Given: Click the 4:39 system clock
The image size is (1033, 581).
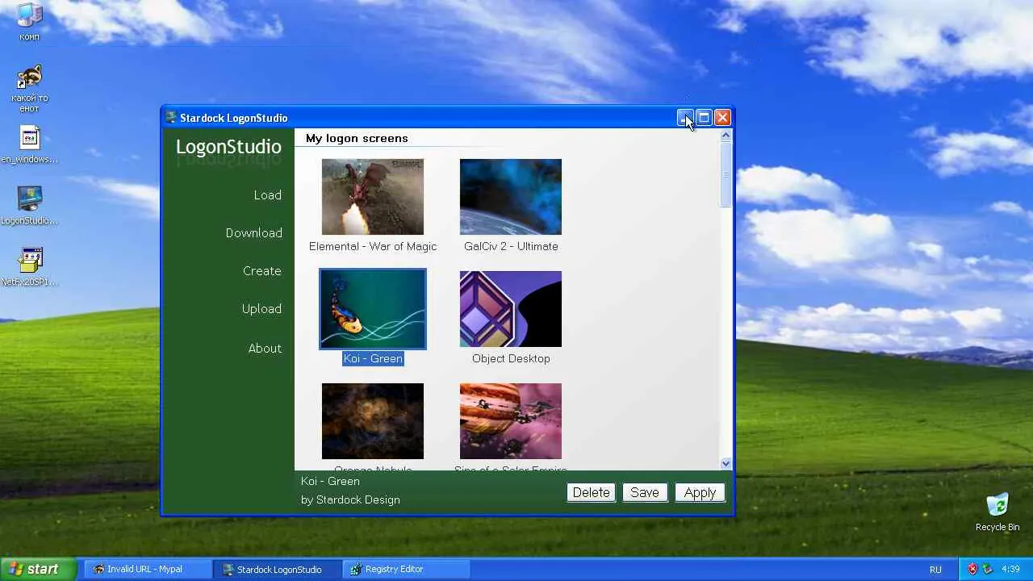Looking at the screenshot, I should [x=1010, y=569].
